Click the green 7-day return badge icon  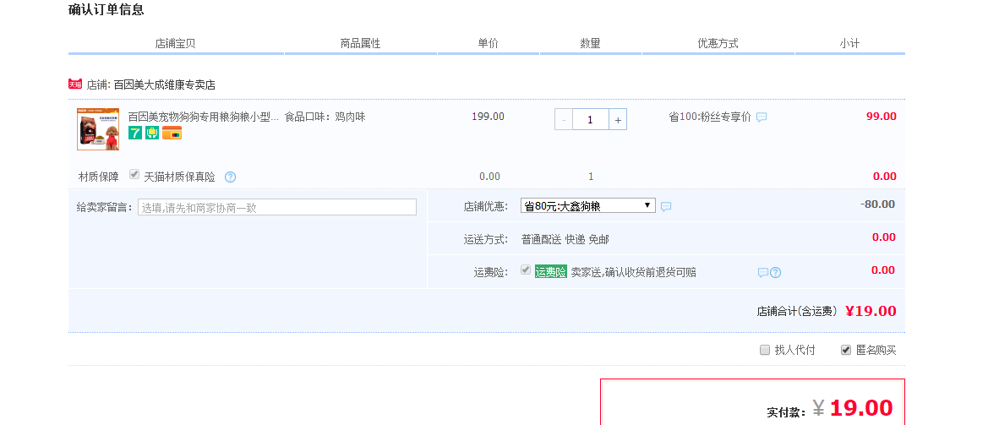(135, 133)
